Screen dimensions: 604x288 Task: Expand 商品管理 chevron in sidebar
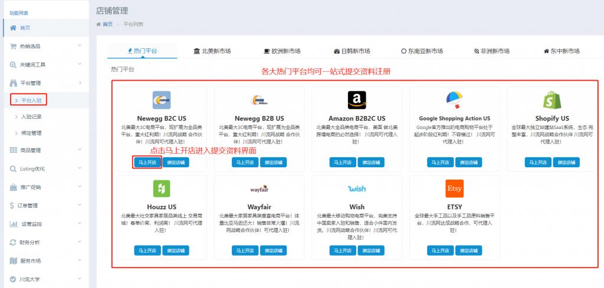[80, 150]
